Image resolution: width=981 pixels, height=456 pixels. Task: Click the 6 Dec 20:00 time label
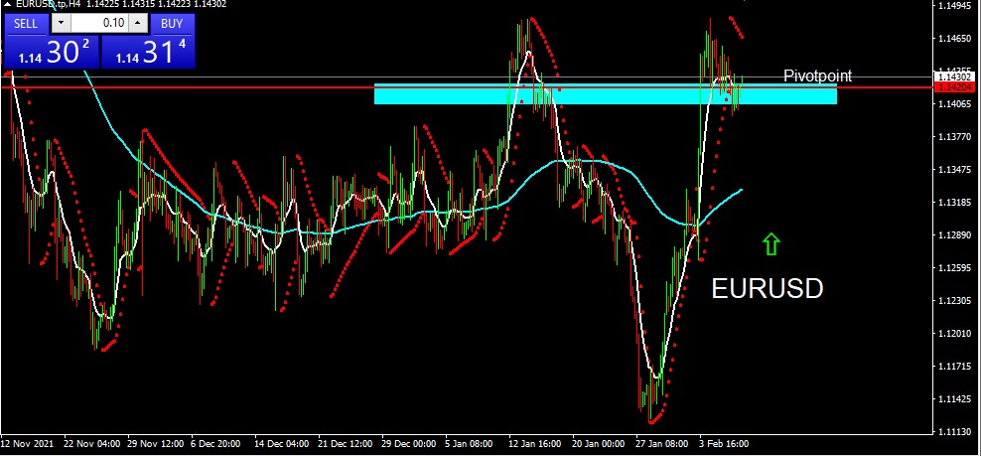coord(214,443)
